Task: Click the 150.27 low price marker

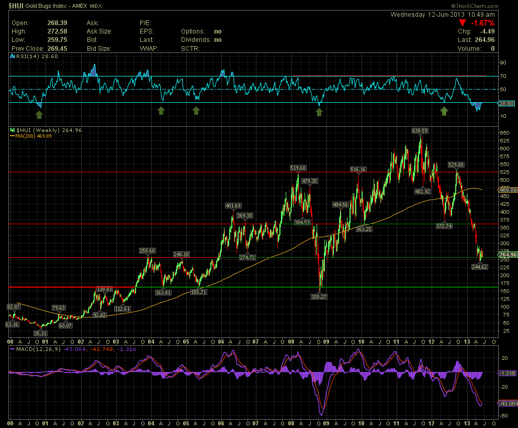Action: 319,297
